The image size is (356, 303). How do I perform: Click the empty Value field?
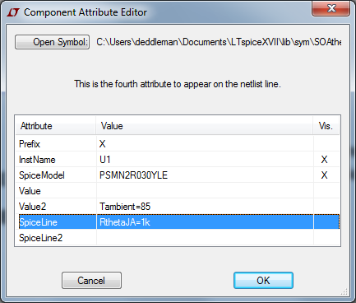(x=205, y=191)
